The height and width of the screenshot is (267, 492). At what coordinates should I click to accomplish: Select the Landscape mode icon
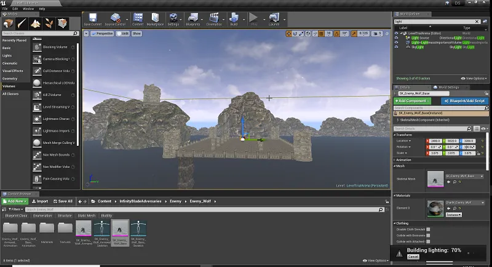(35, 23)
